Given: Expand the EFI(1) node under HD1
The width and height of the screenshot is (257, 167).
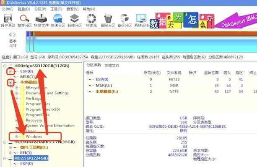Looking at the screenshot, I should [x=10, y=153].
